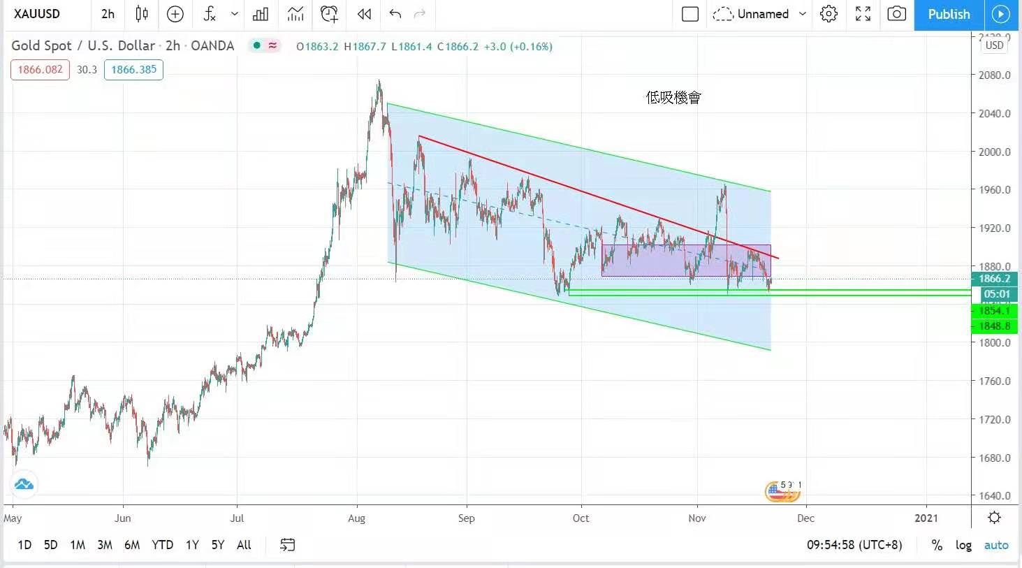Toggle the auto scale option
This screenshot has width=1022, height=568.
996,545
